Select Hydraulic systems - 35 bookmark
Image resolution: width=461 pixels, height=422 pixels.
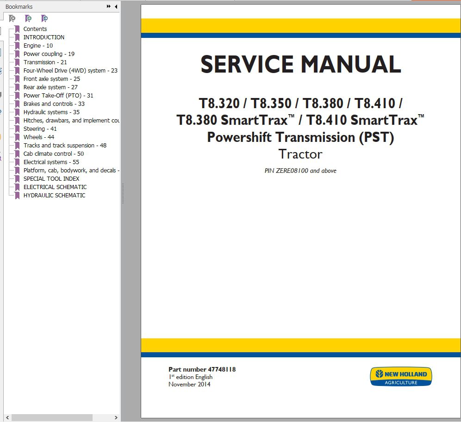pyautogui.click(x=51, y=112)
